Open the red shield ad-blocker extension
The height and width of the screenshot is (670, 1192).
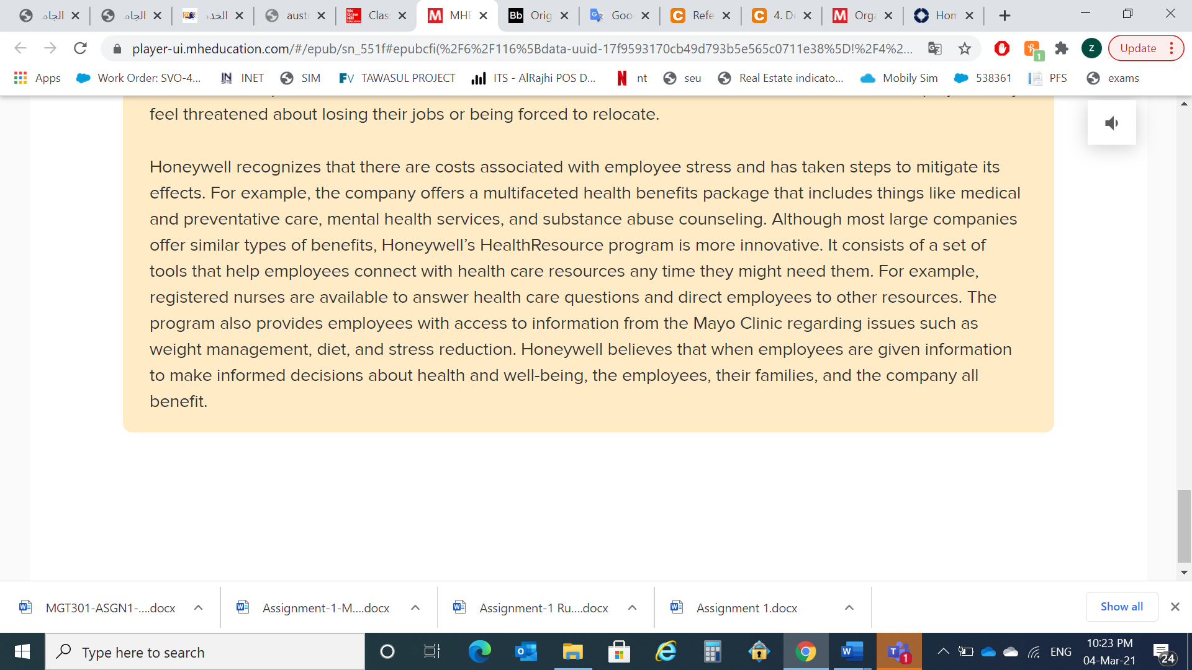pyautogui.click(x=1001, y=48)
